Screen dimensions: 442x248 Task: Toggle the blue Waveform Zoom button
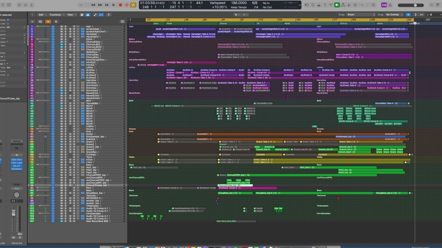pos(408,15)
